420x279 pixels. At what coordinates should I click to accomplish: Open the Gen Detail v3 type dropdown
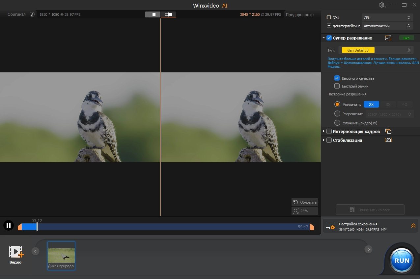376,50
